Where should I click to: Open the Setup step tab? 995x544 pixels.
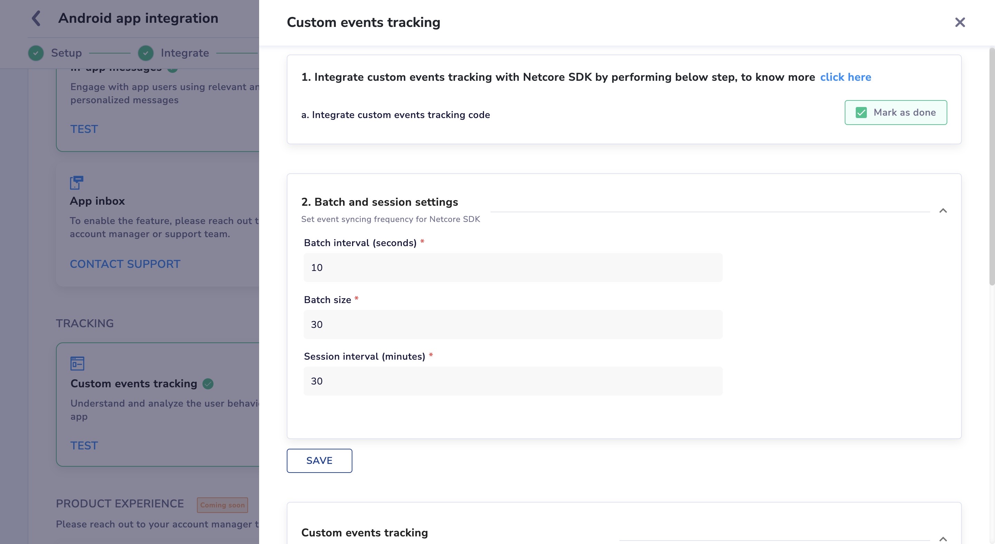pos(66,53)
